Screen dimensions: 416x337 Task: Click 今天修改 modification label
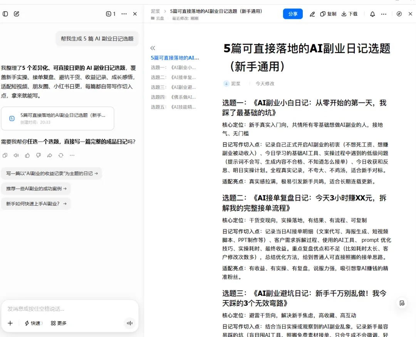pos(265,84)
